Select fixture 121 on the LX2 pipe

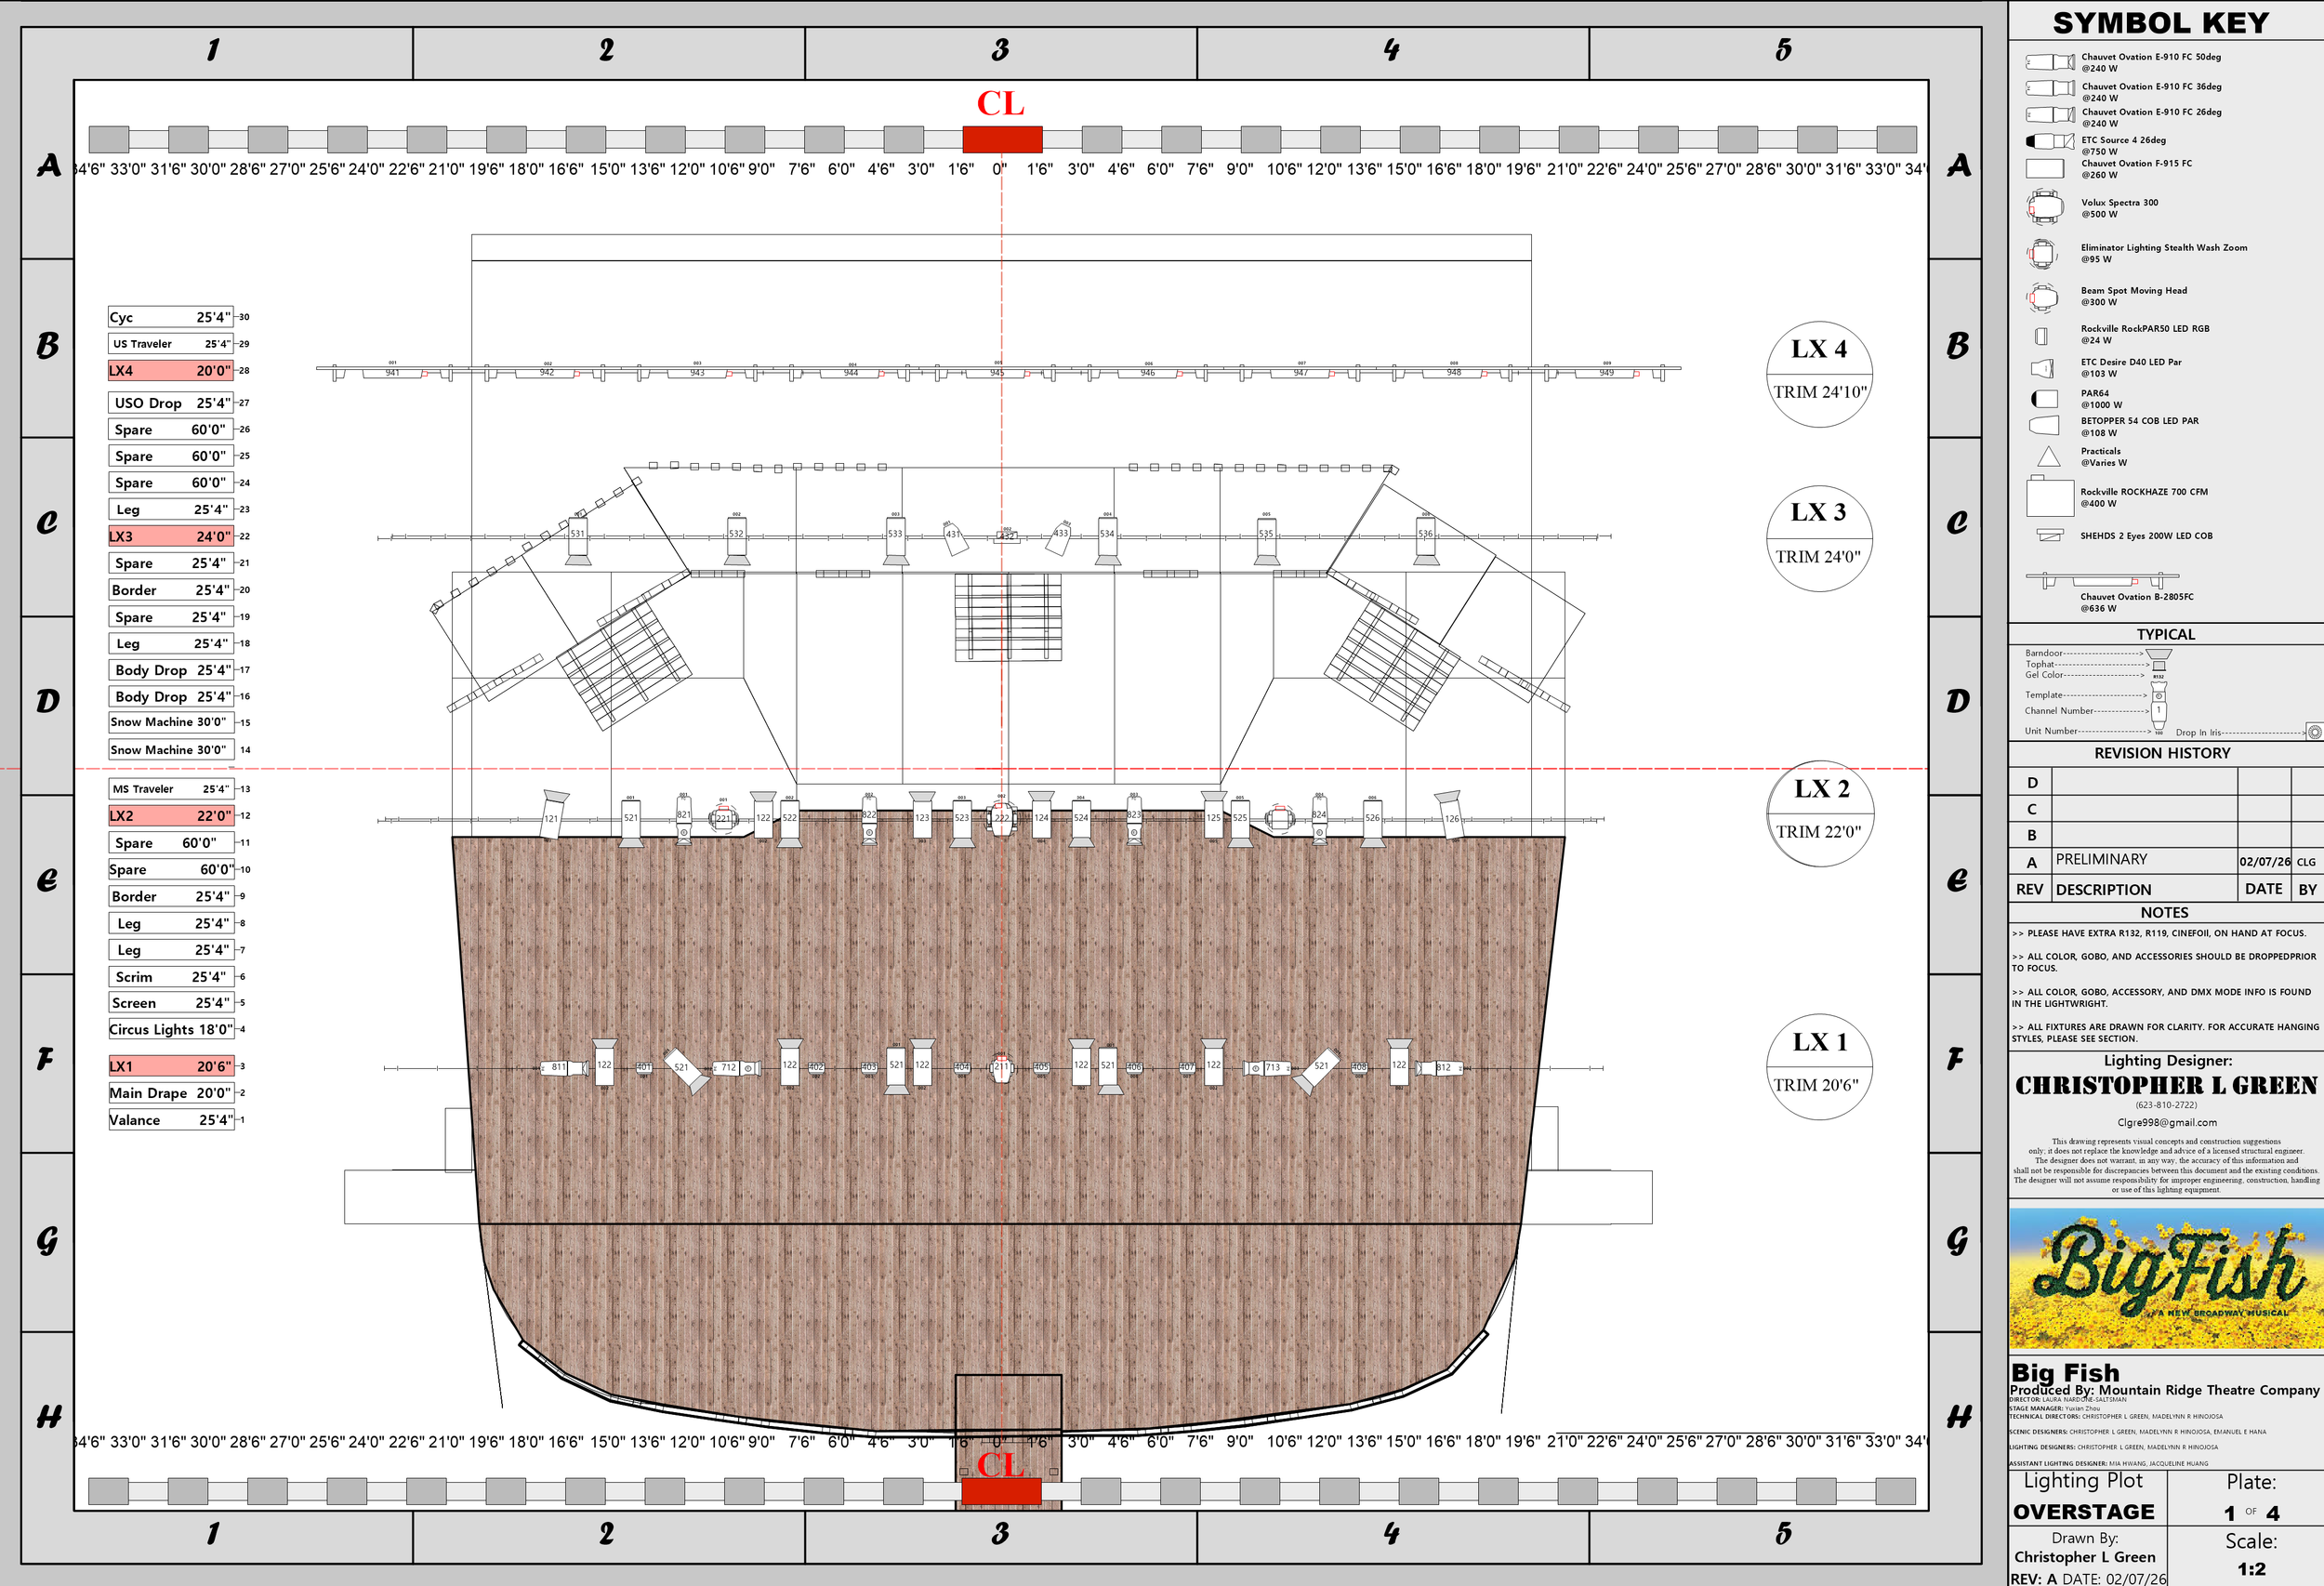pos(553,814)
